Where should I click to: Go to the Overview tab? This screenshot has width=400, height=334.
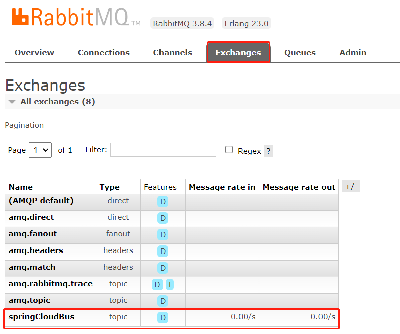pyautogui.click(x=34, y=52)
